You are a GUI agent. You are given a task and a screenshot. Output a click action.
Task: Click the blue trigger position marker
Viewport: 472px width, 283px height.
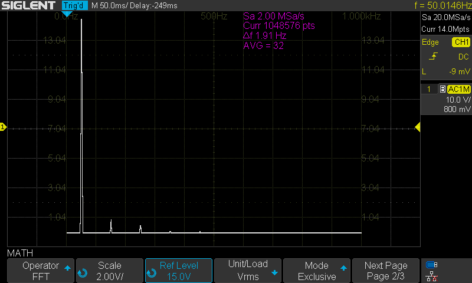coord(67,14)
